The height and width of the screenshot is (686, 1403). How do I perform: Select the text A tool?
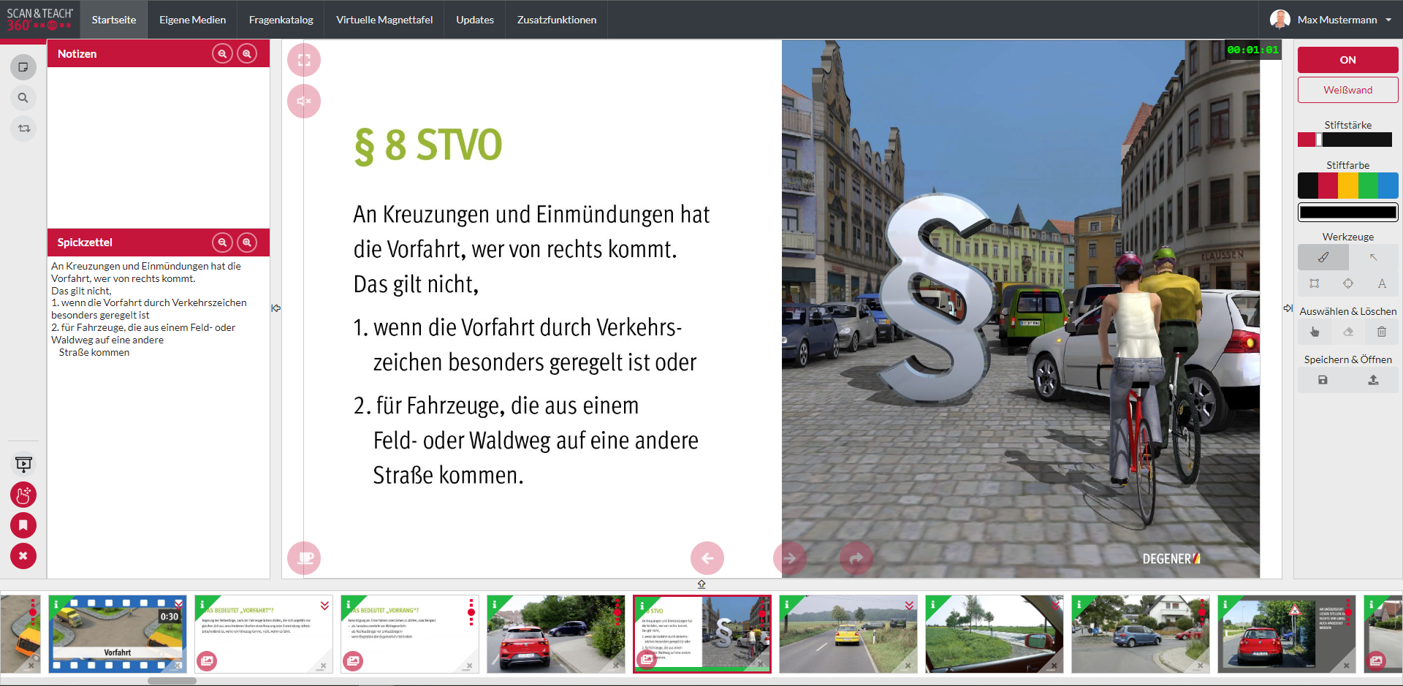click(1382, 283)
